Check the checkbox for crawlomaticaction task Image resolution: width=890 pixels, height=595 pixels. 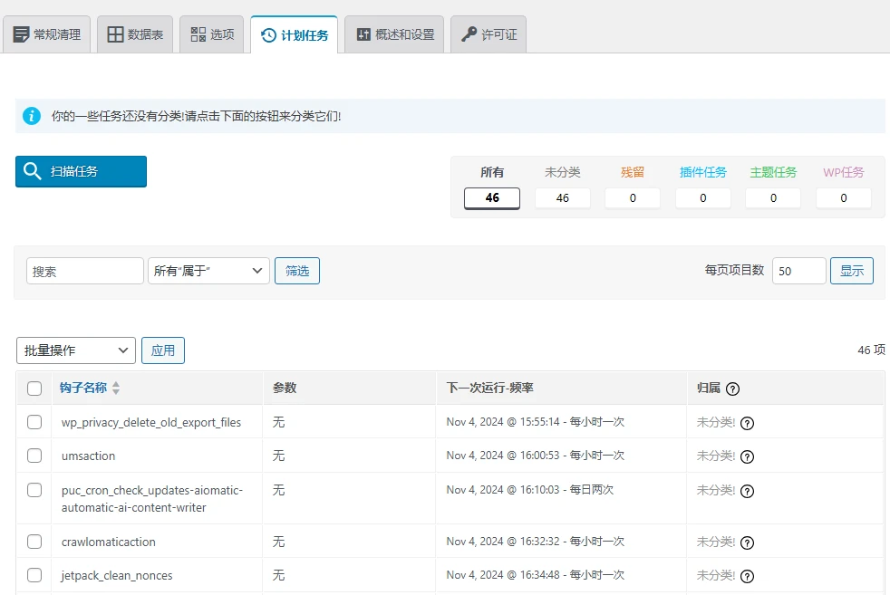tap(34, 541)
